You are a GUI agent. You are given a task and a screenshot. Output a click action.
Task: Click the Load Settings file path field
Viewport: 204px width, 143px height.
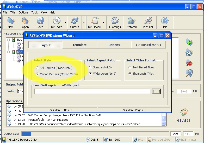click(92, 91)
